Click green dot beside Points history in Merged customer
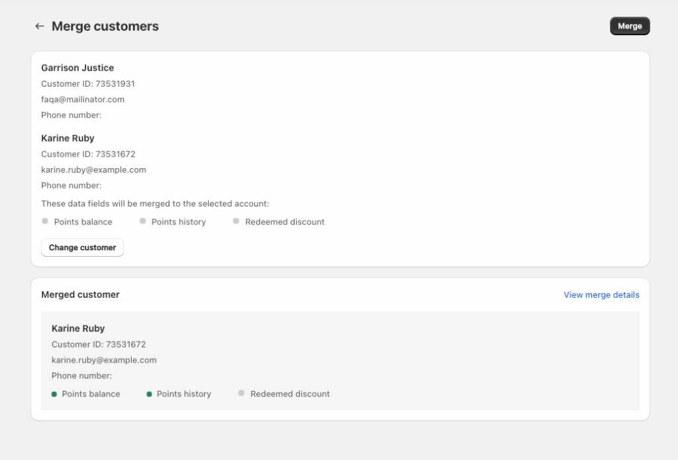The height and width of the screenshot is (460, 678). click(x=149, y=394)
